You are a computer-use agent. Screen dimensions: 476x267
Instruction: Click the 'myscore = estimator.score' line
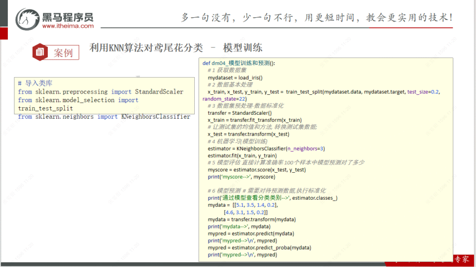pyautogui.click(x=257, y=170)
